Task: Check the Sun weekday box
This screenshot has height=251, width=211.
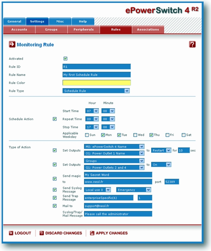Action: click(87, 135)
